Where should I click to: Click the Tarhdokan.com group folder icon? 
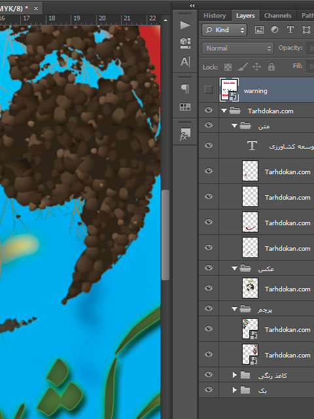(235, 111)
